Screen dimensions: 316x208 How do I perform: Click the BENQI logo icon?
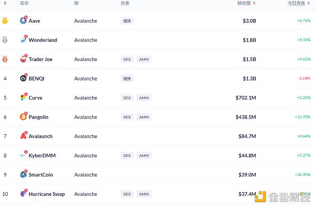23,78
